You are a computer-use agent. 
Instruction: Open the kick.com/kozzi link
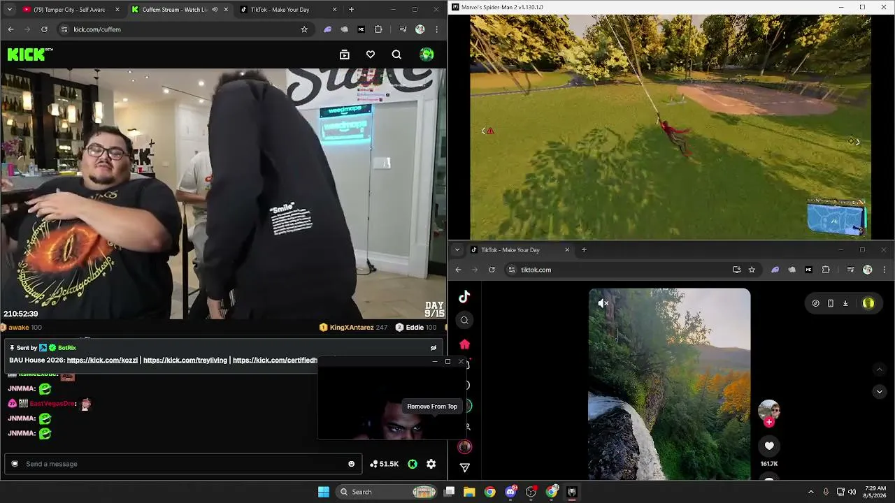102,360
